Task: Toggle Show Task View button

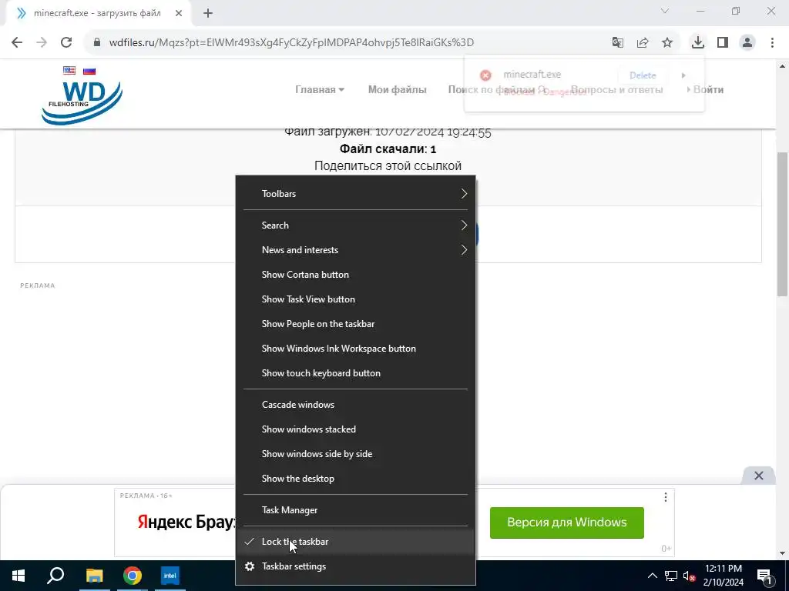Action: tap(355, 299)
